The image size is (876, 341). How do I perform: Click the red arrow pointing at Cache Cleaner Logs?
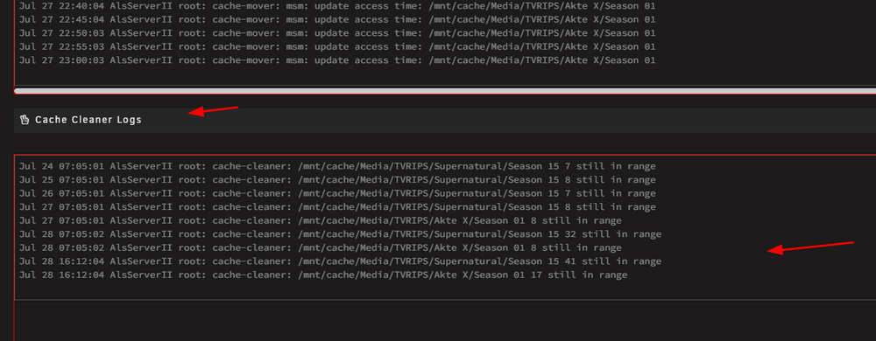coord(214,110)
